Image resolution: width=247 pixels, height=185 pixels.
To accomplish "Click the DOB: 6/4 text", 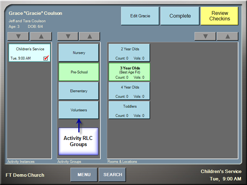I will (x=35, y=27).
